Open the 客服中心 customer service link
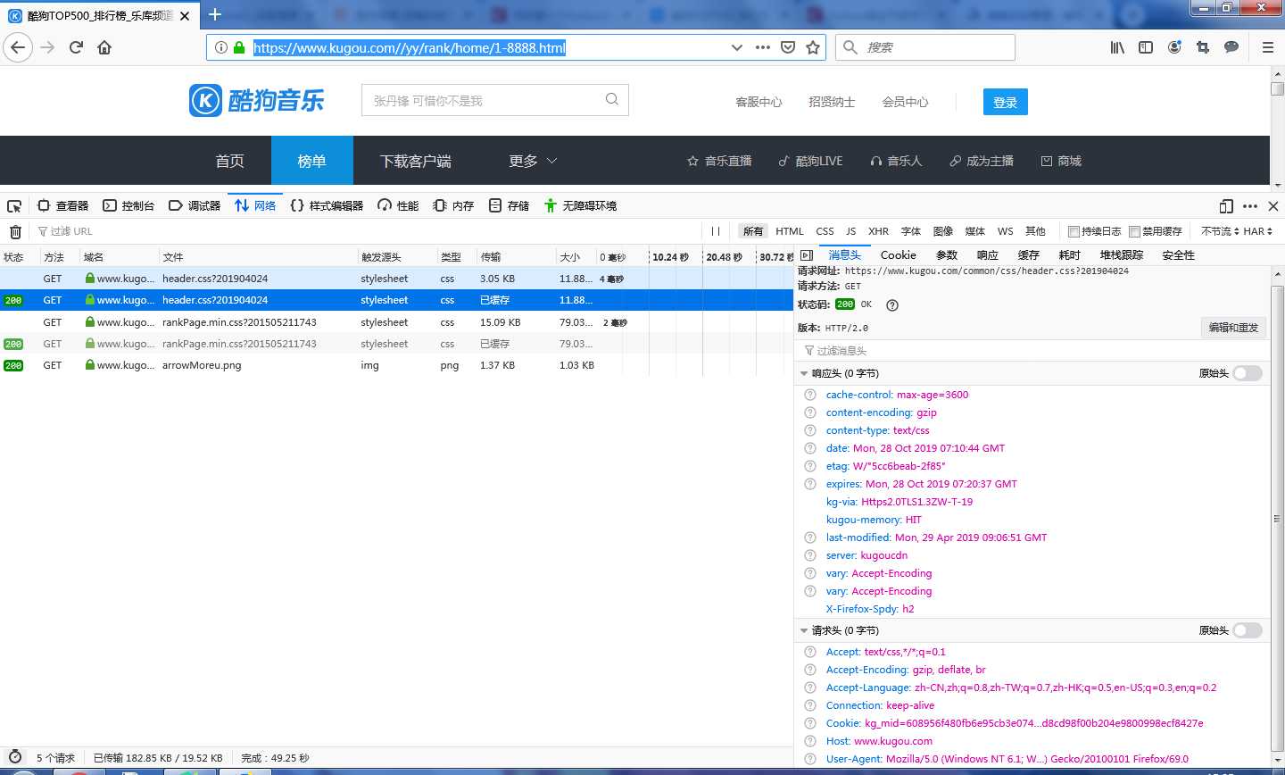Screen dimensions: 1285x775 click(x=759, y=102)
